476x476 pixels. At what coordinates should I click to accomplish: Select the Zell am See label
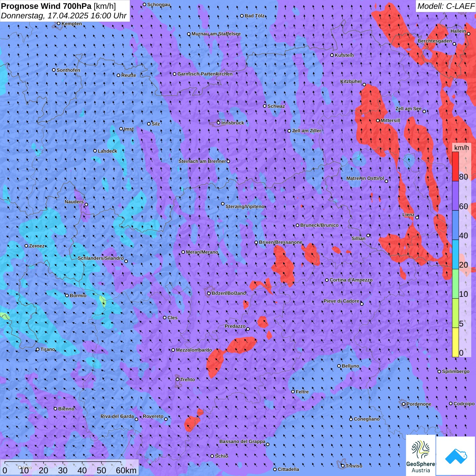click(408, 108)
